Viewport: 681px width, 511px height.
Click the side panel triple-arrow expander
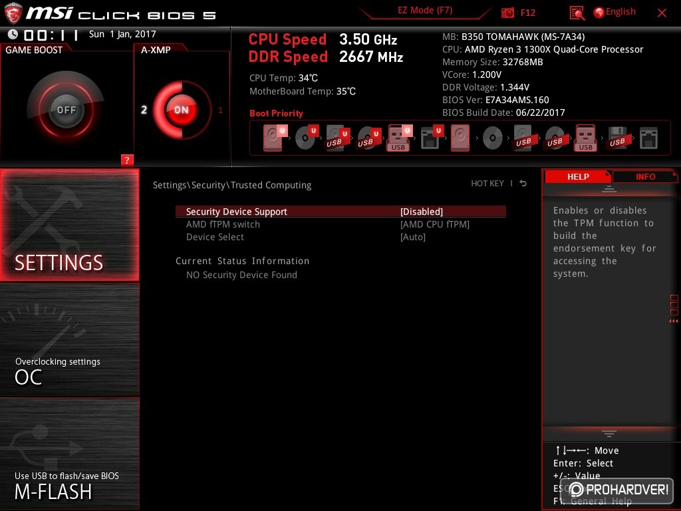674,321
